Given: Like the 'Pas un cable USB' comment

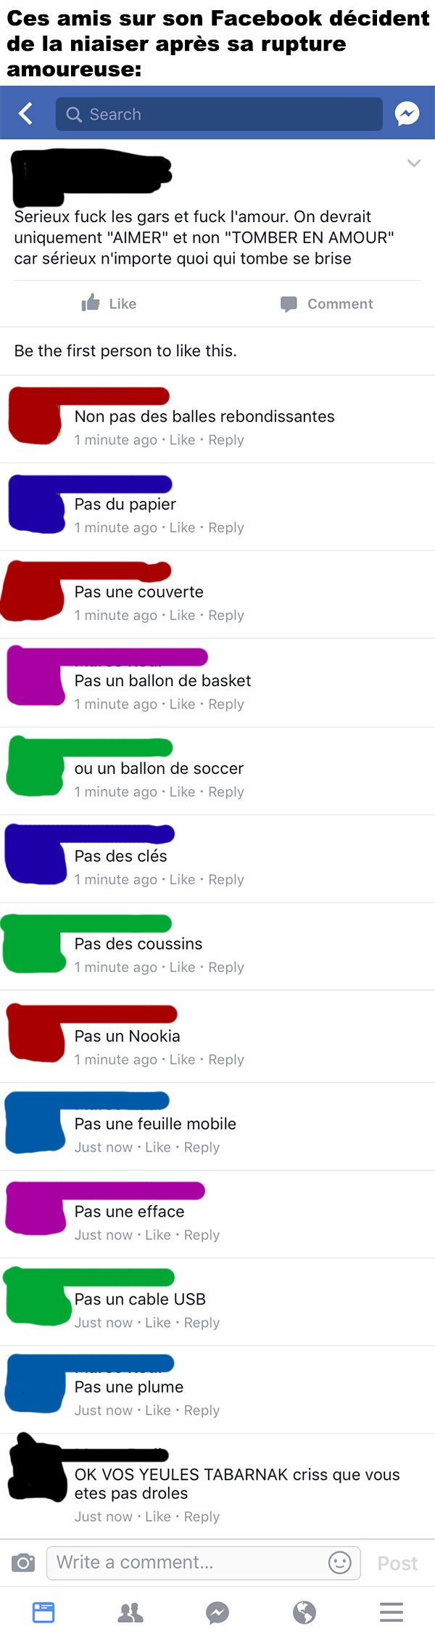Looking at the screenshot, I should coord(158,1323).
